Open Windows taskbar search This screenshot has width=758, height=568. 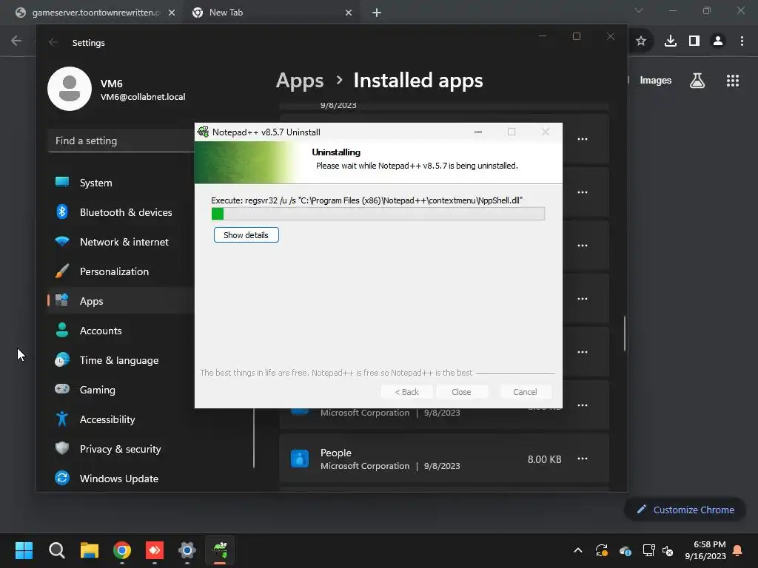pos(56,550)
